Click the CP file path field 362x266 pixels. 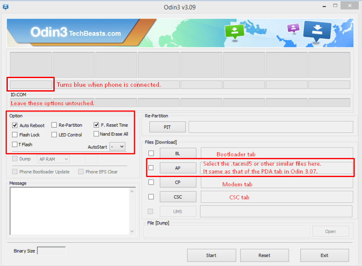pos(277,182)
